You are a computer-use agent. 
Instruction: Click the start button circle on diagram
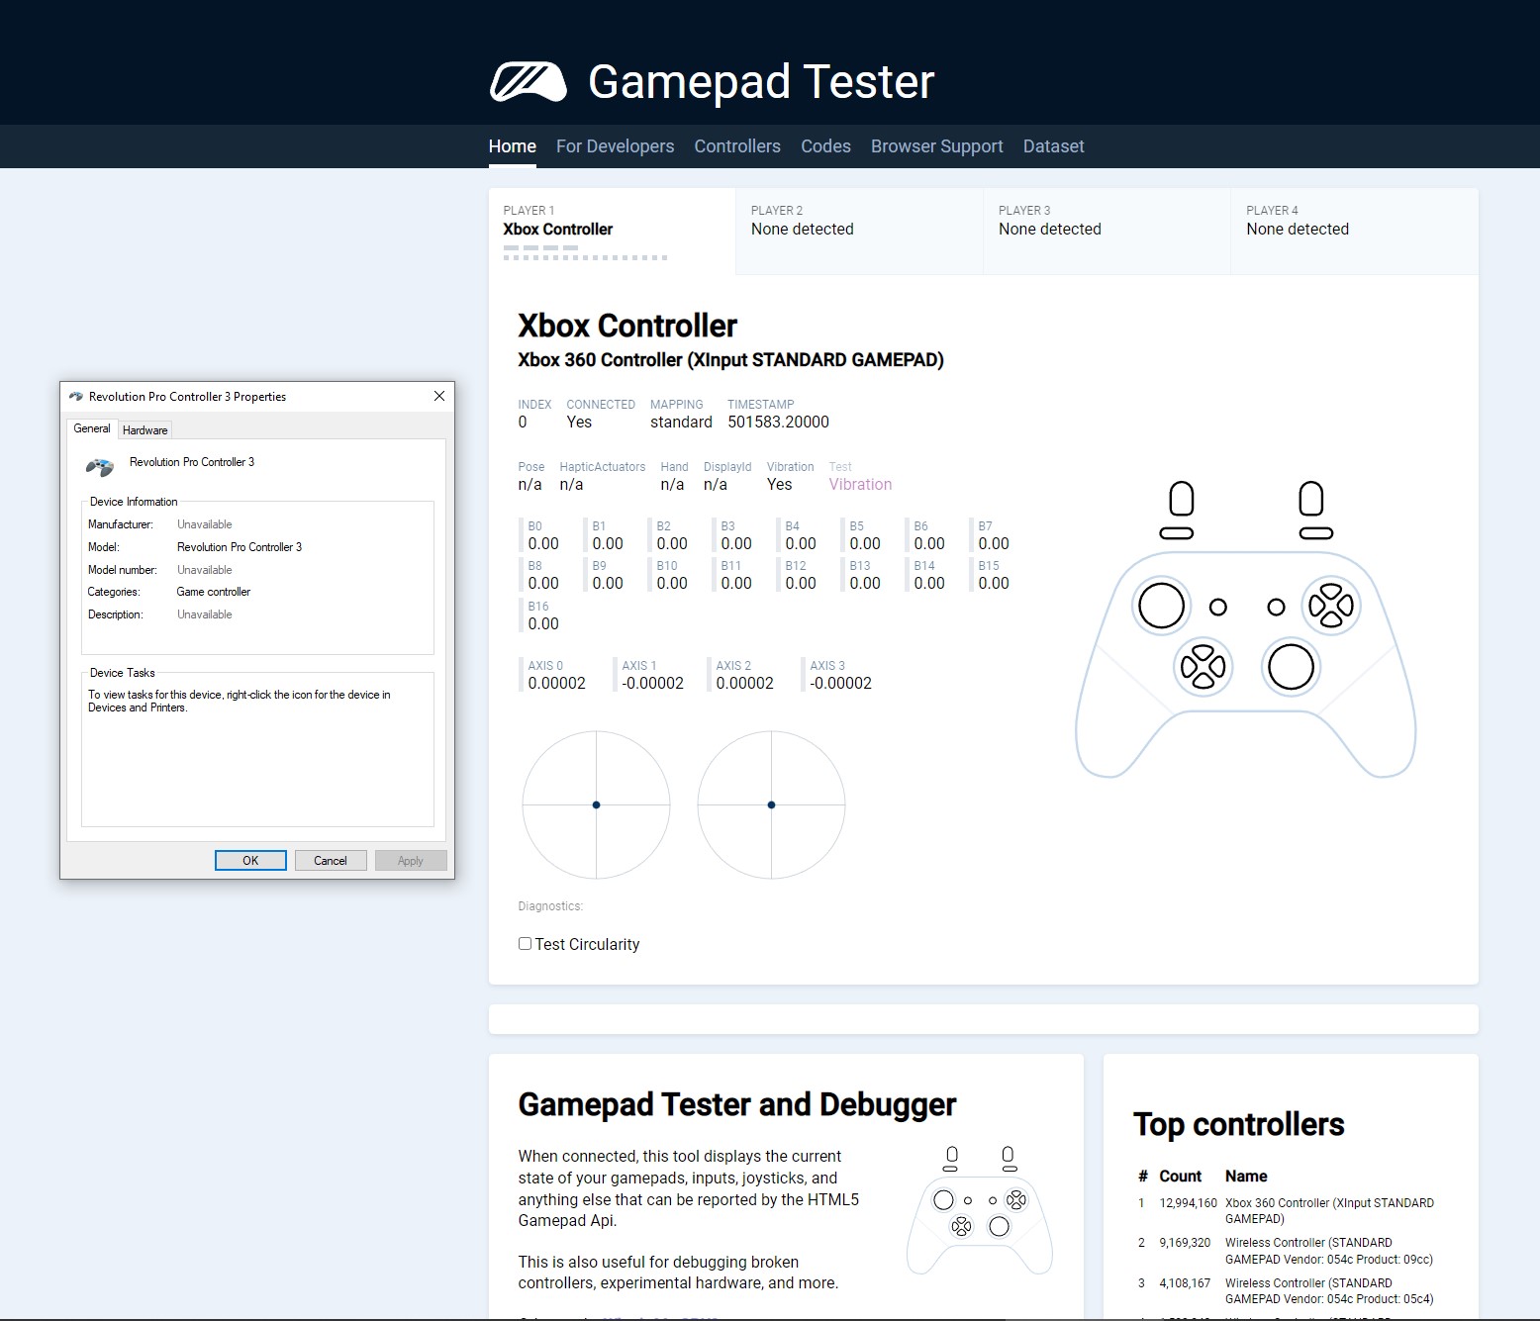1277,607
